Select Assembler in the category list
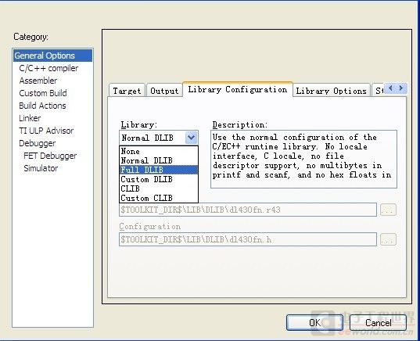The width and height of the screenshot is (420, 341). (x=38, y=81)
